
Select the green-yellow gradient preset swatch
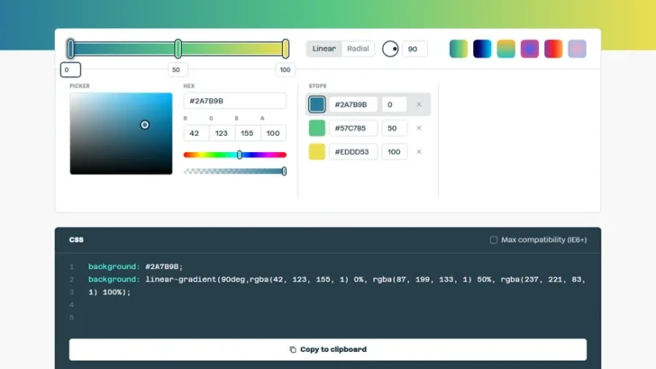point(459,49)
